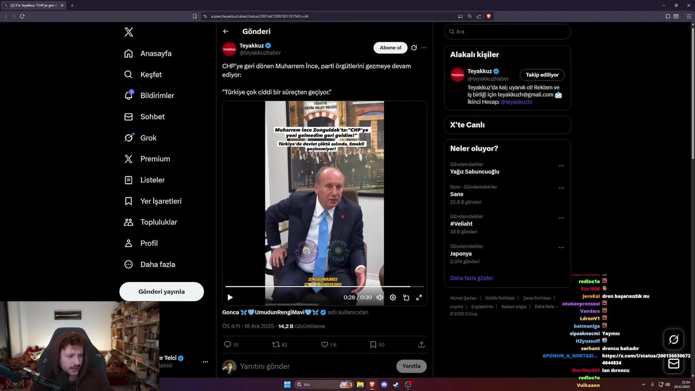695x391 pixels.
Task: Open Keşfet search page
Action: pyautogui.click(x=143, y=74)
